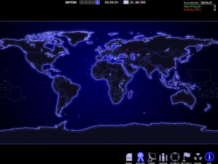Select the quadruple-arrow fastest speed
218x164 pixels.
coord(143,2)
